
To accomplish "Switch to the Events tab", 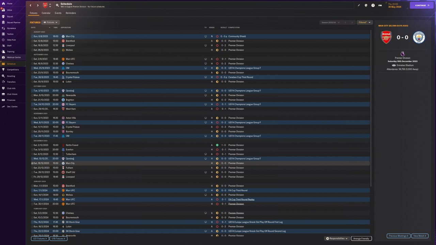I will 58,13.
